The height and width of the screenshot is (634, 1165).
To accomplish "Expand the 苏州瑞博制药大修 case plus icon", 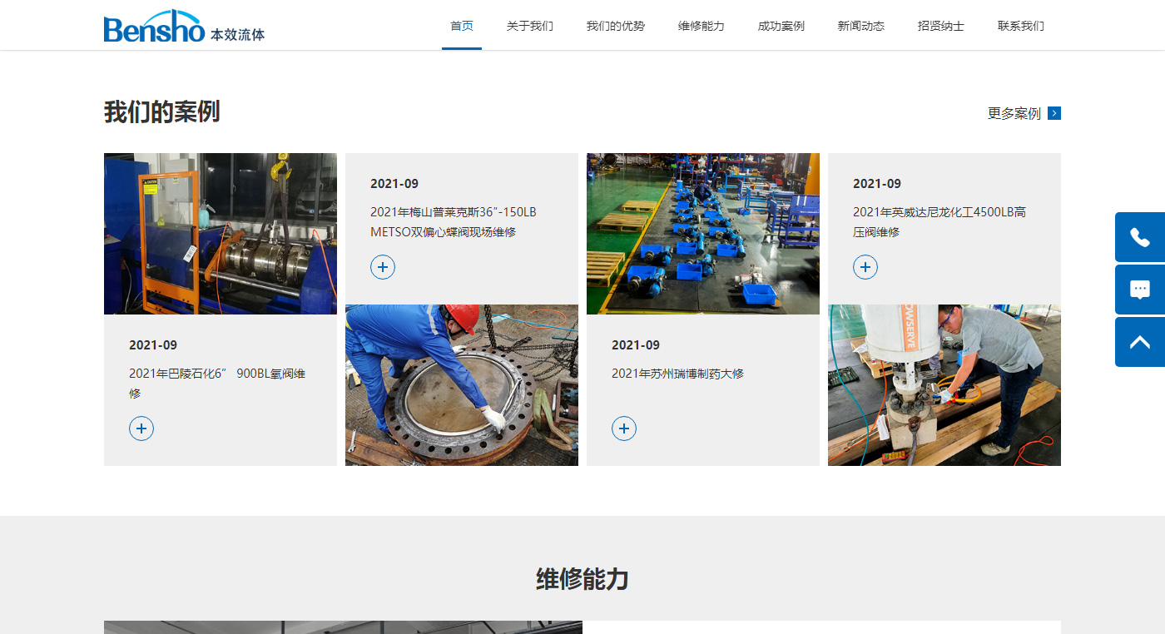I will (x=624, y=428).
